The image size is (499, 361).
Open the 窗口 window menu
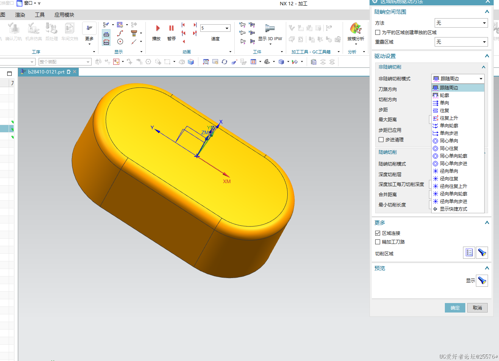pos(28,3)
